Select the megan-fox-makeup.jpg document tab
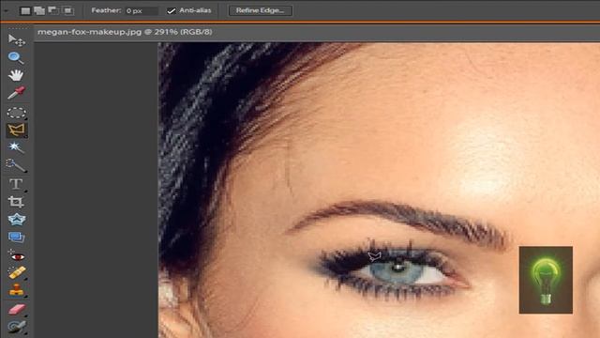Viewport: 600px width, 338px height. (125, 32)
